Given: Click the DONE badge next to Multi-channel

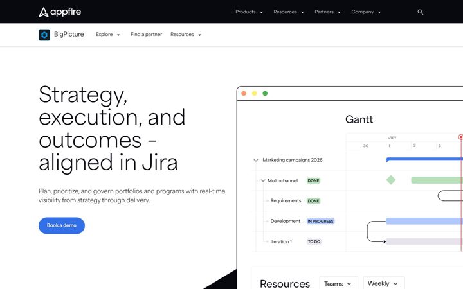Looking at the screenshot, I should pyautogui.click(x=313, y=180).
